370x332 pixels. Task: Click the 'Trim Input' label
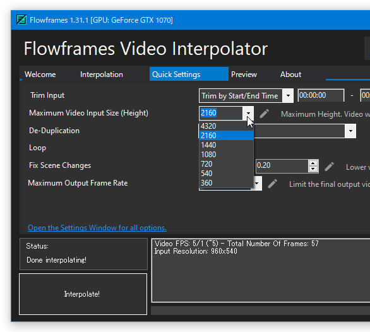(47, 95)
